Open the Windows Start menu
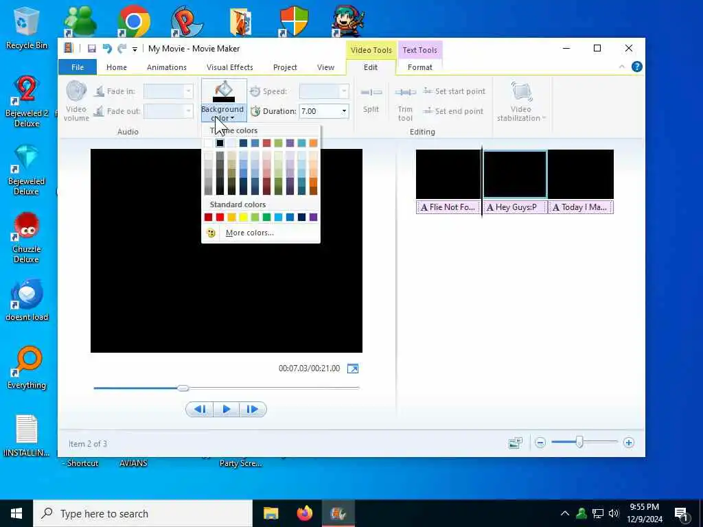703x527 pixels. click(16, 513)
